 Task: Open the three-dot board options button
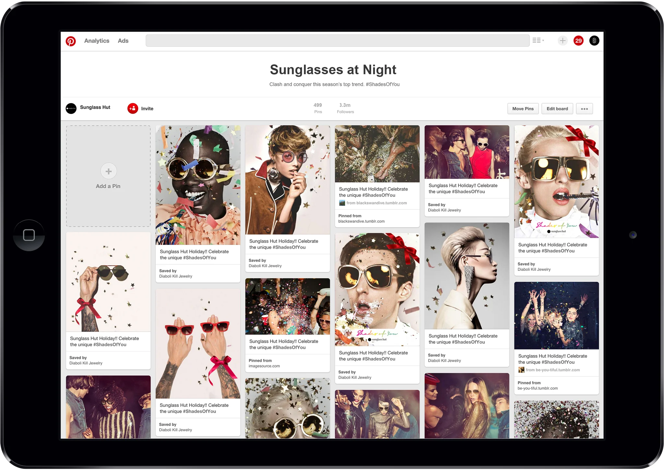point(584,109)
